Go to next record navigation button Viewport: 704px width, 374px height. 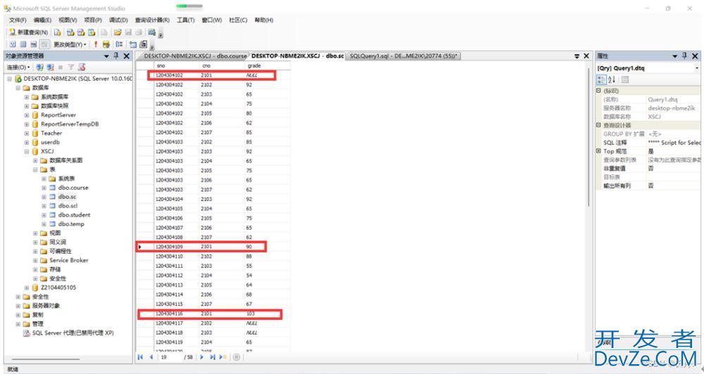(202, 357)
